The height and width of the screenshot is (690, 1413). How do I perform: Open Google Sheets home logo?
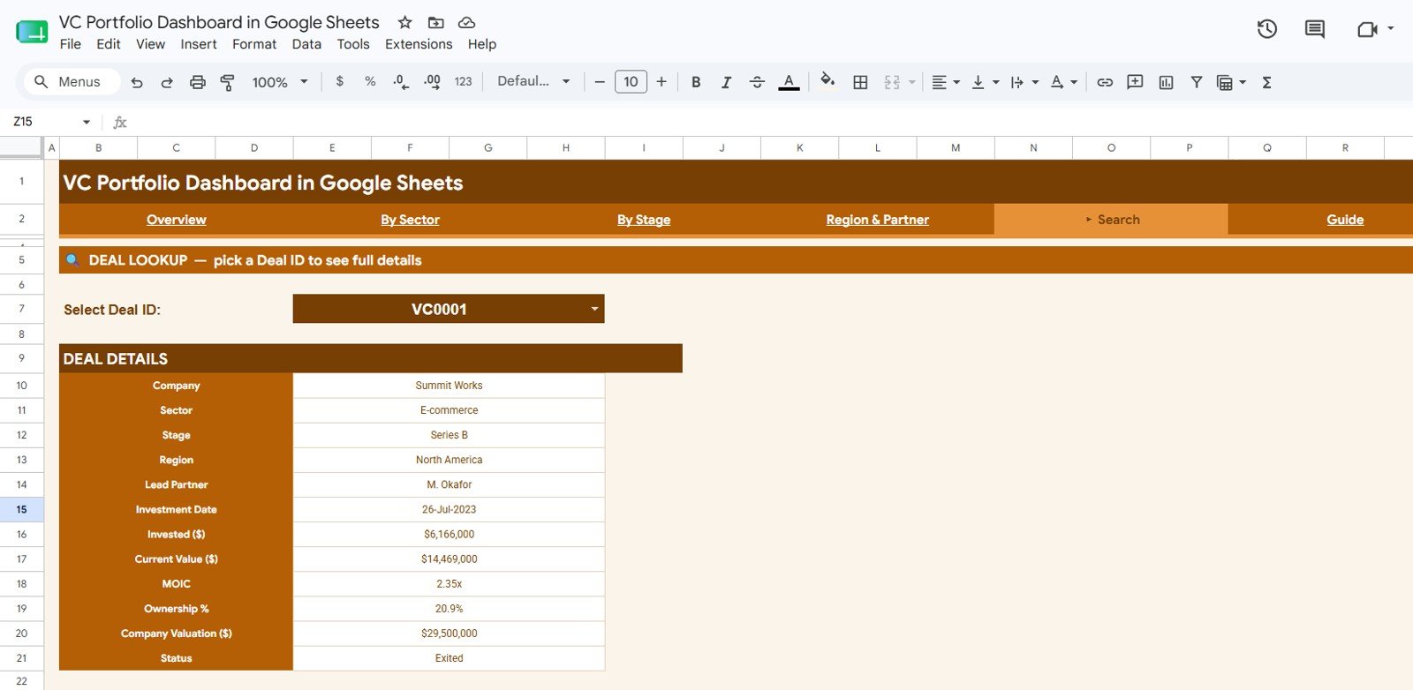click(32, 32)
